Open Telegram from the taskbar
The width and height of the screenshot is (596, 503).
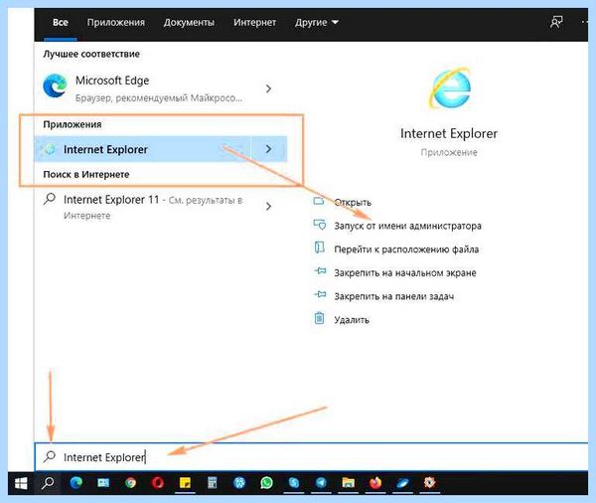click(x=321, y=483)
